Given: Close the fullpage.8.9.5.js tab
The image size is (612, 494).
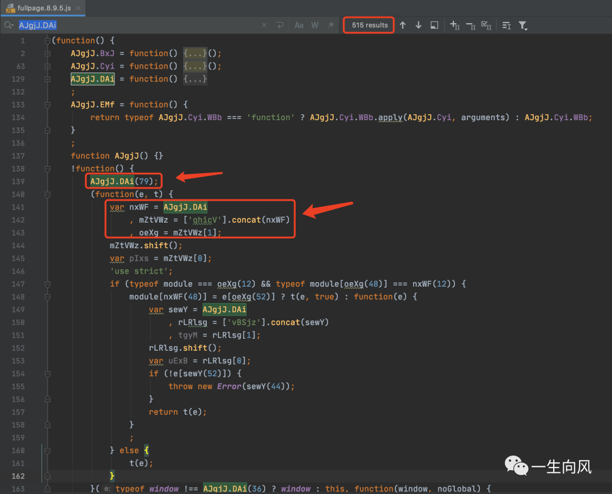Looking at the screenshot, I should click(78, 8).
